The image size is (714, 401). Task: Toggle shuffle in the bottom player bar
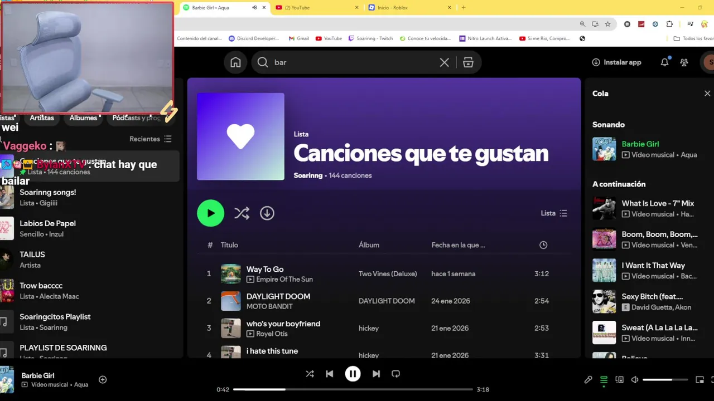point(310,374)
